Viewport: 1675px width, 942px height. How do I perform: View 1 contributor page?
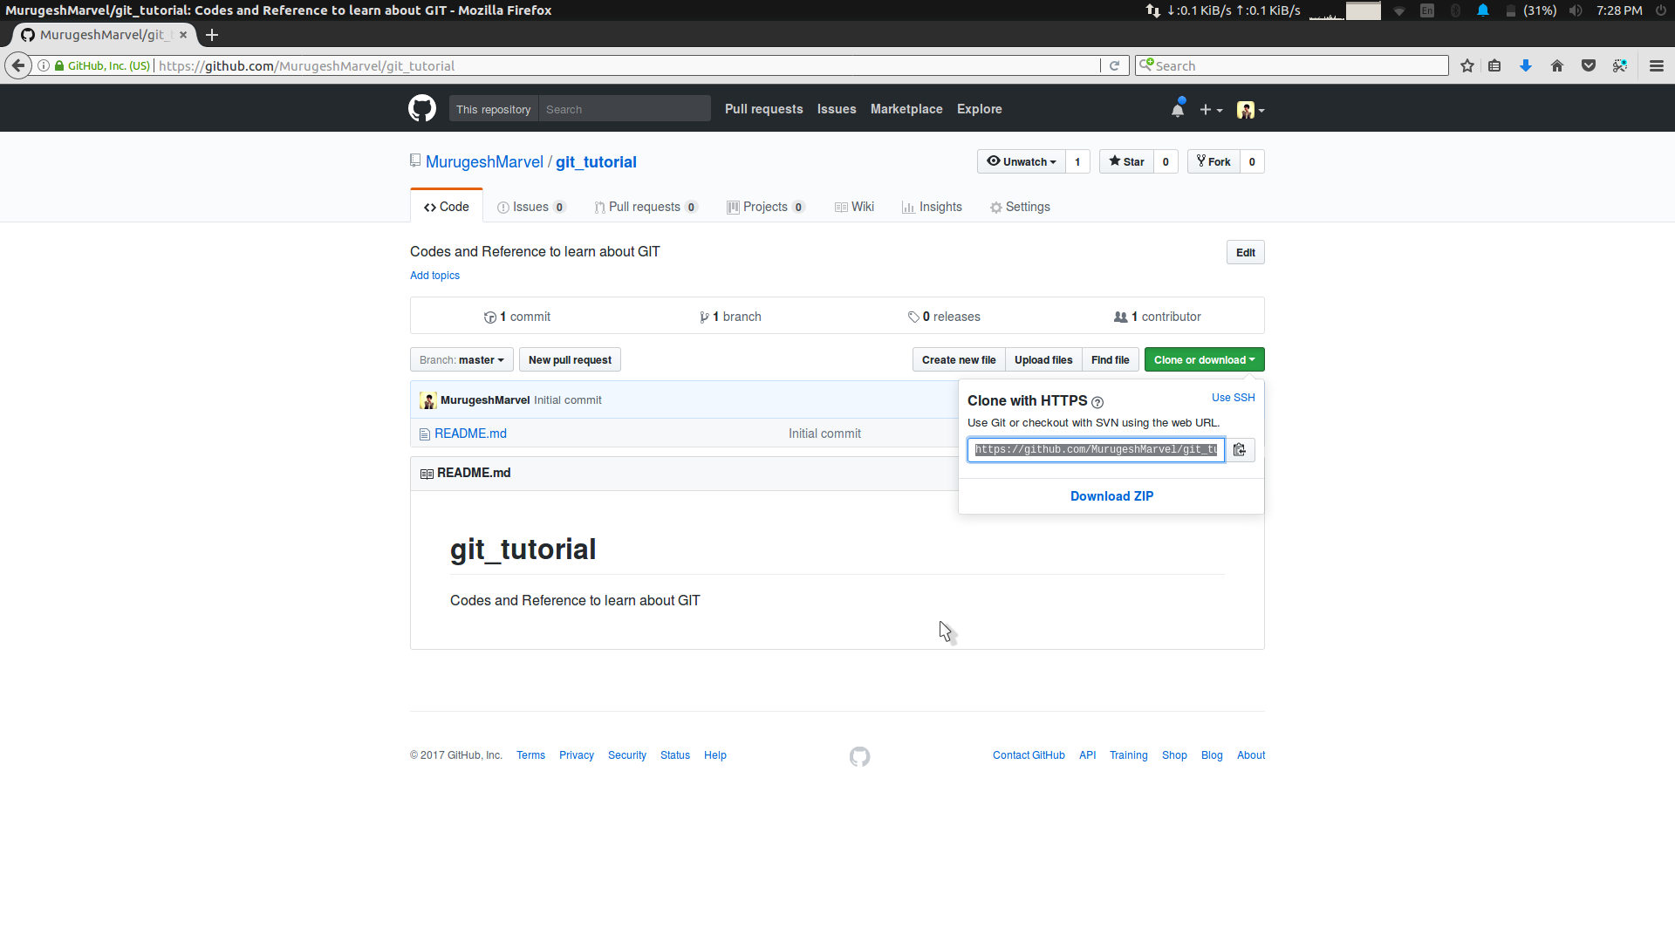coord(1158,317)
